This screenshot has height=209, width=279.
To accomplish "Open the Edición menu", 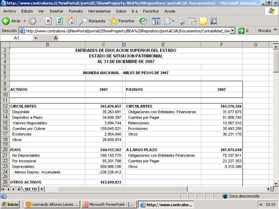I will pyautogui.click(x=27, y=11).
